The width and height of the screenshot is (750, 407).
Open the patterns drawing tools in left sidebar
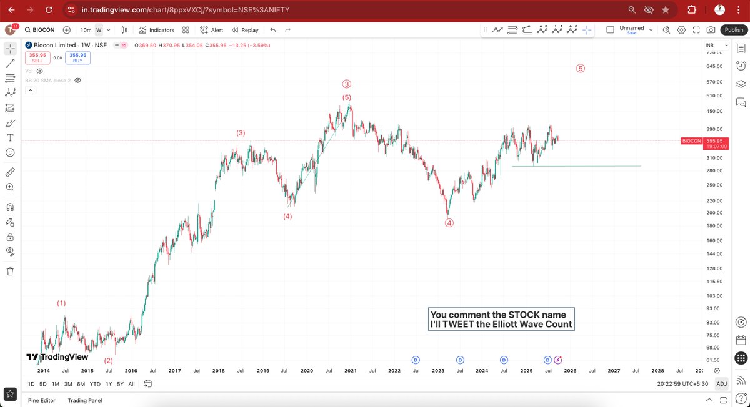click(x=10, y=93)
